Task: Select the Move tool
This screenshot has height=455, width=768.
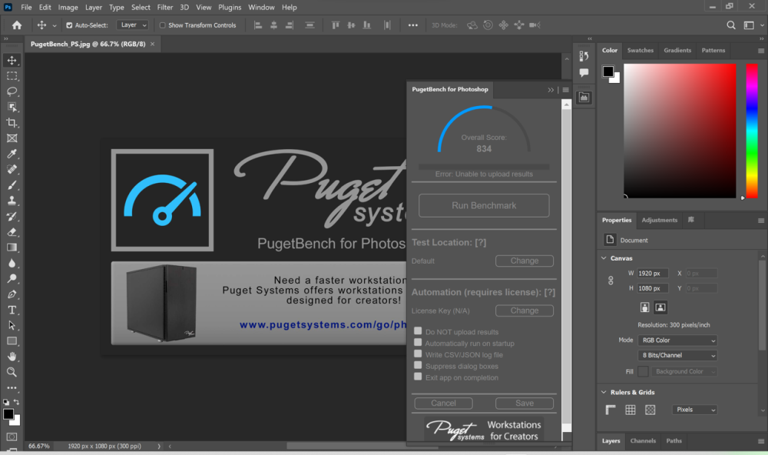Action: point(12,60)
